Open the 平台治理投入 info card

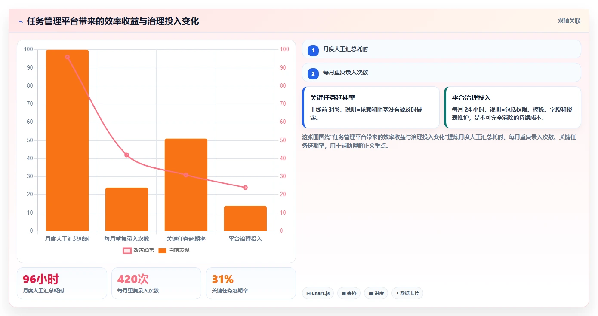[512, 107]
